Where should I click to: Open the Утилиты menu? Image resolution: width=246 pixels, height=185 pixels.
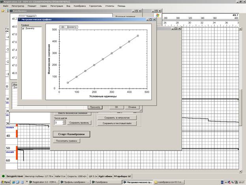click(x=110, y=6)
